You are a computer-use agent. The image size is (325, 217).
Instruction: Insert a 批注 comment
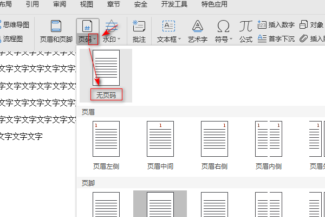click(x=139, y=30)
